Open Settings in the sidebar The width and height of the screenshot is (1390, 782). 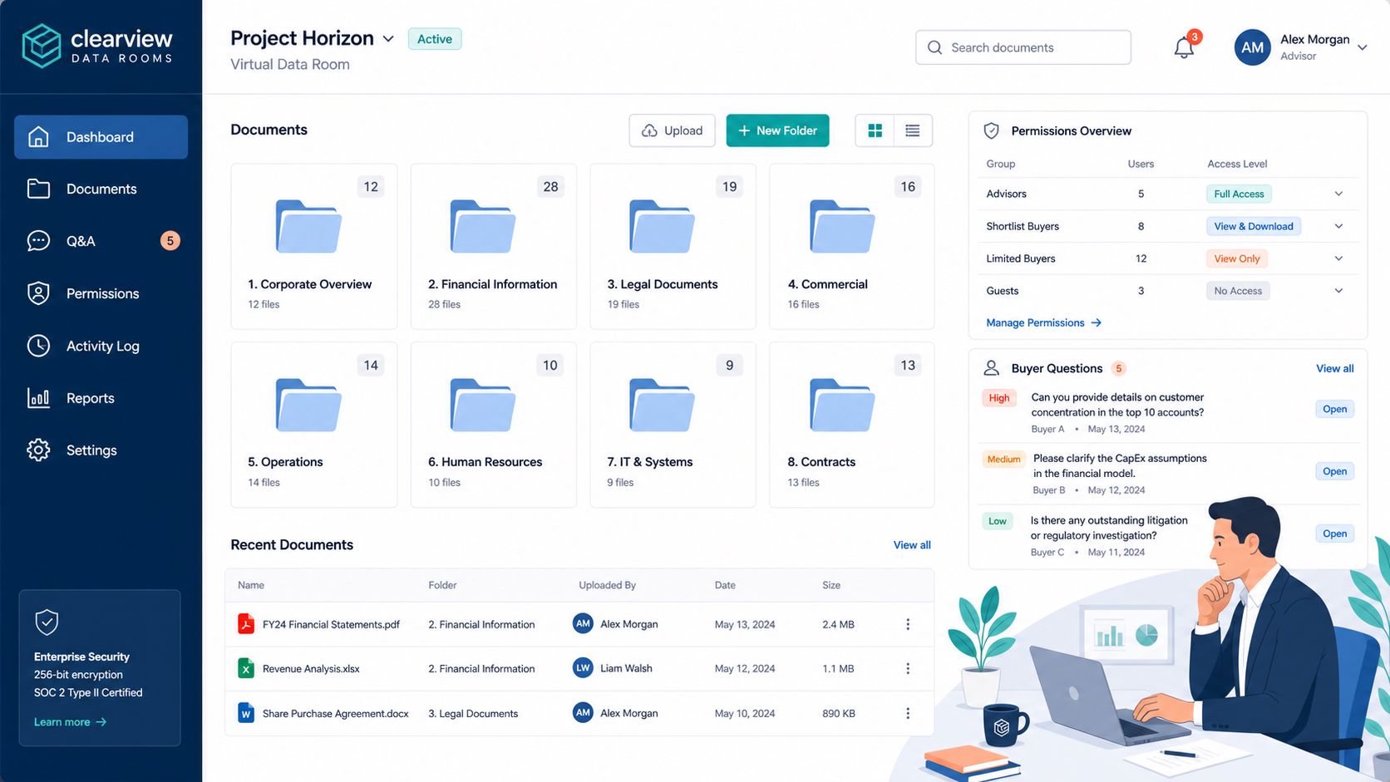coord(101,450)
